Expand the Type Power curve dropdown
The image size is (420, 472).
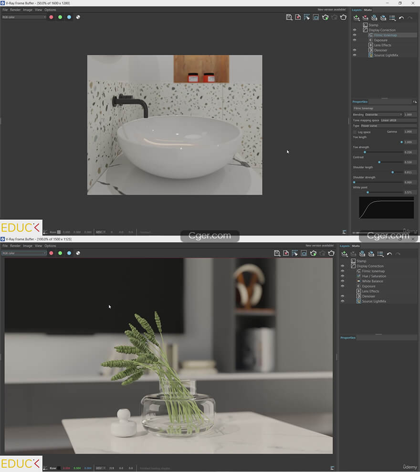(x=388, y=126)
